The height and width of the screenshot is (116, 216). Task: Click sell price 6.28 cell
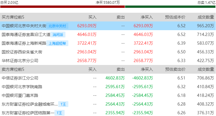[182, 104]
